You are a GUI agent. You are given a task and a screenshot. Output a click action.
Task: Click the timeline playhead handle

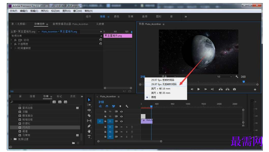point(151,107)
